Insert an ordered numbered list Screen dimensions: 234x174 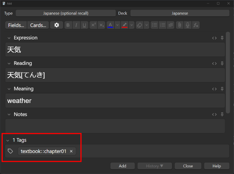pyautogui.click(x=163, y=25)
